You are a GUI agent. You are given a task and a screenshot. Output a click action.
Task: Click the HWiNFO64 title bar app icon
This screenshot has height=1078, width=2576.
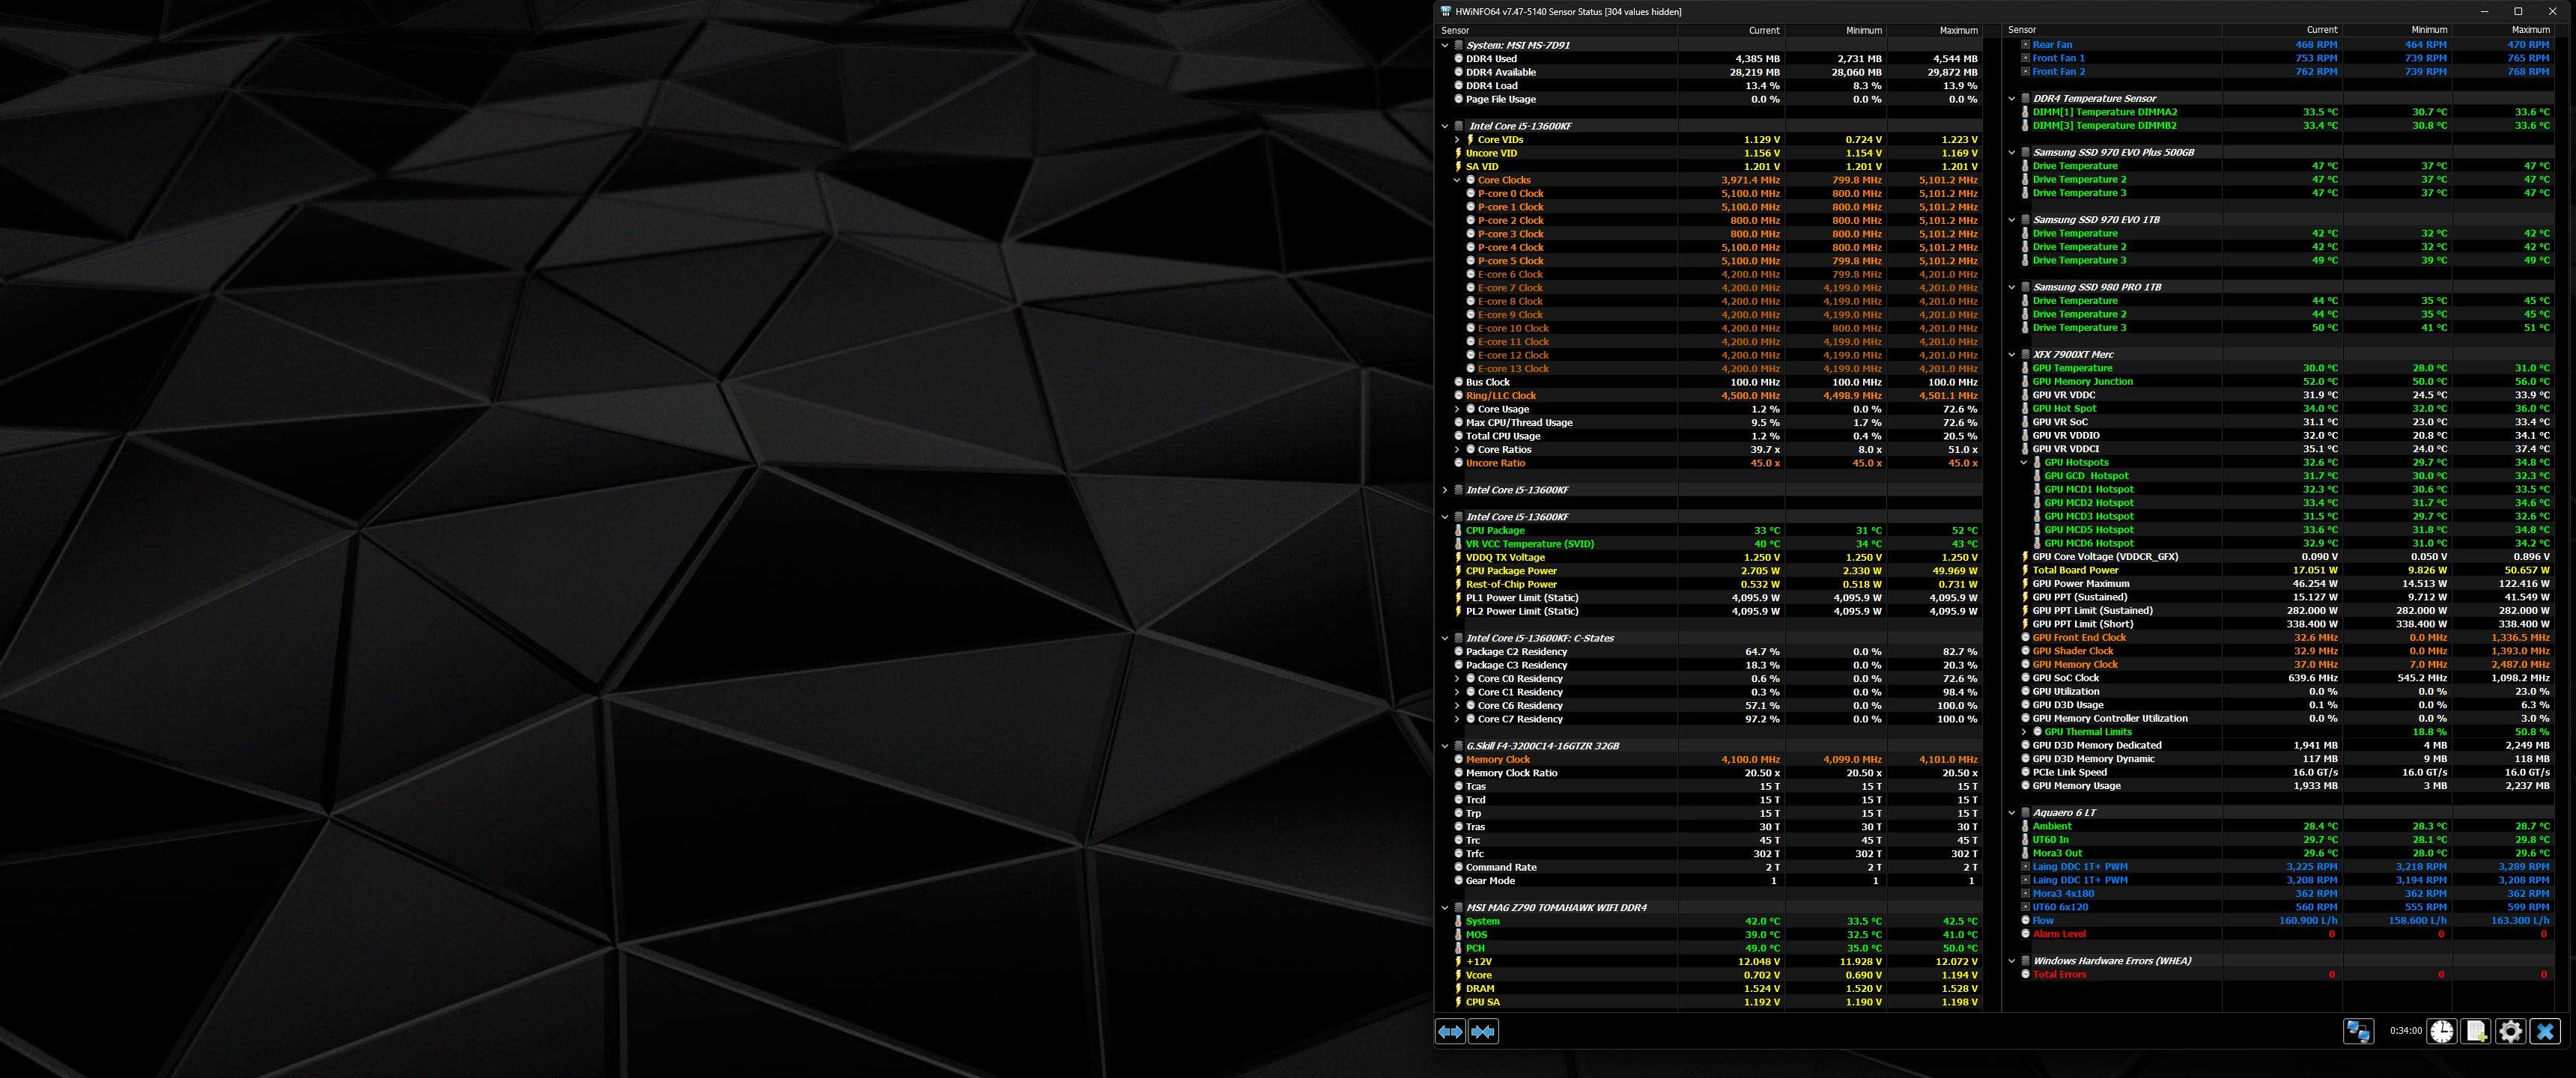1446,11
